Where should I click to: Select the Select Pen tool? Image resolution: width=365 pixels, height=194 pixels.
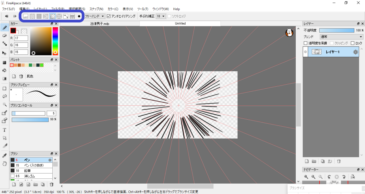(x=5, y=113)
